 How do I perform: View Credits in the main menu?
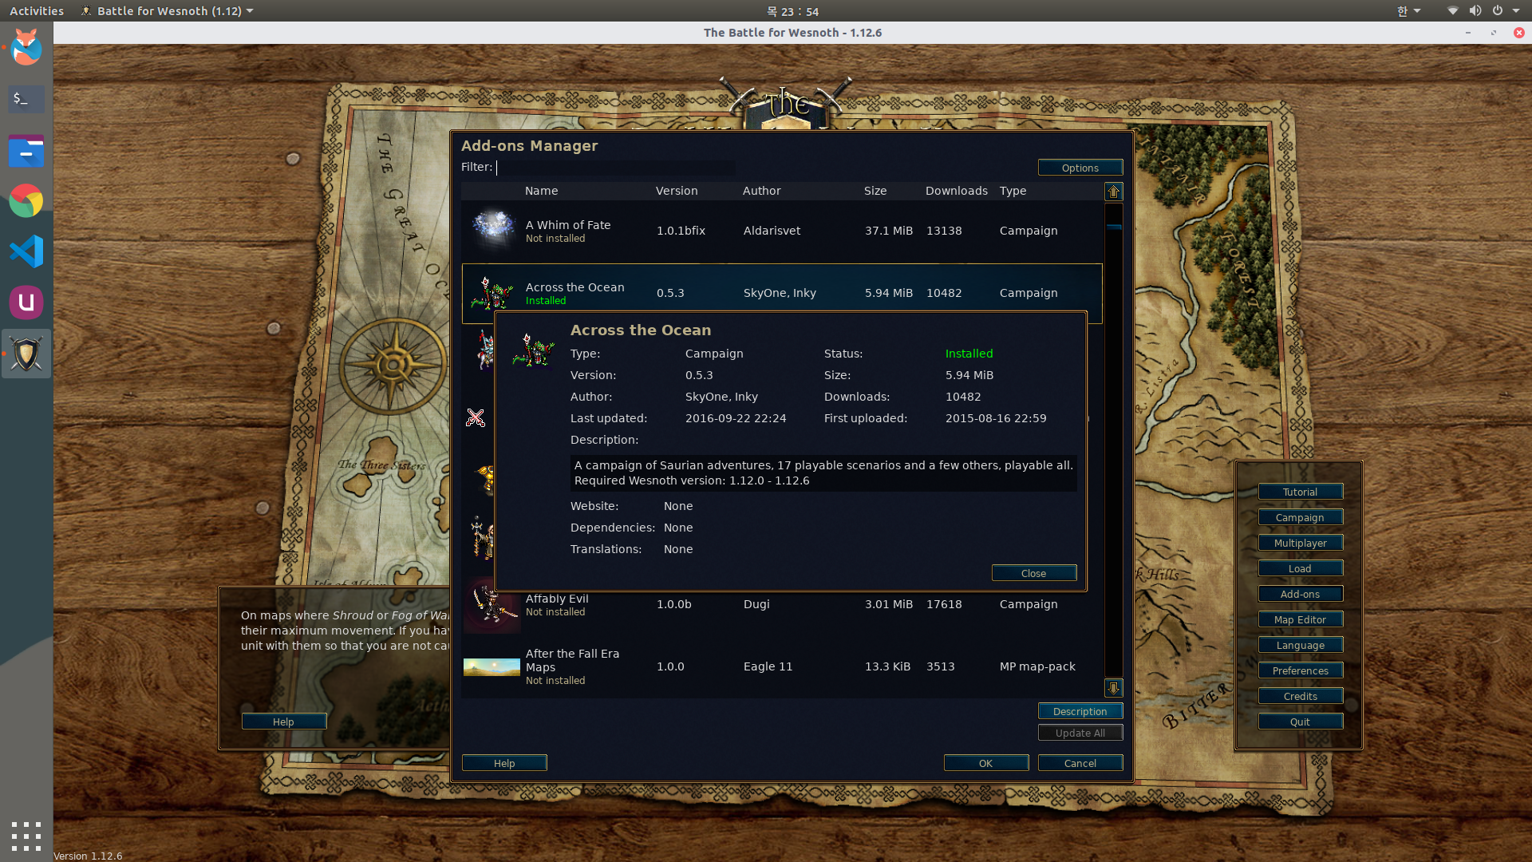[1300, 696]
